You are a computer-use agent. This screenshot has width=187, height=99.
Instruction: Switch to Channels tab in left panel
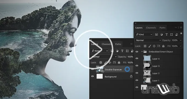[x=106, y=44]
